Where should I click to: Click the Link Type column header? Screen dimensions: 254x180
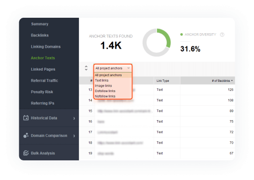point(162,80)
